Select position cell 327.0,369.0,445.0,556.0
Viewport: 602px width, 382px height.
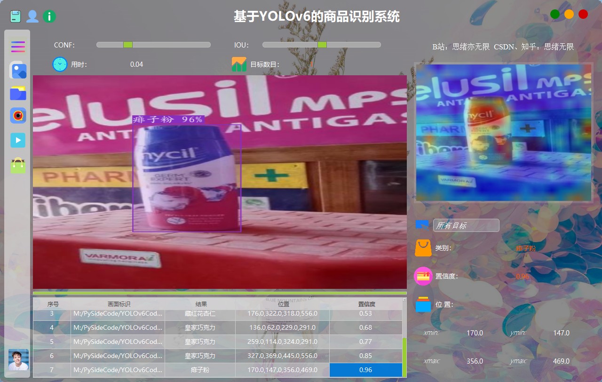click(x=283, y=356)
